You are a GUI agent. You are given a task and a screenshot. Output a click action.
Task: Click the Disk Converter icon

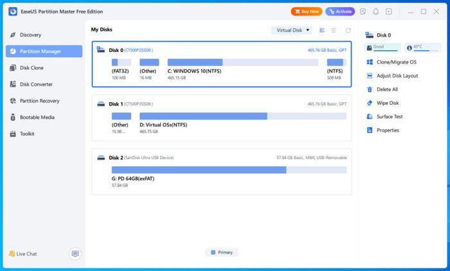click(13, 84)
